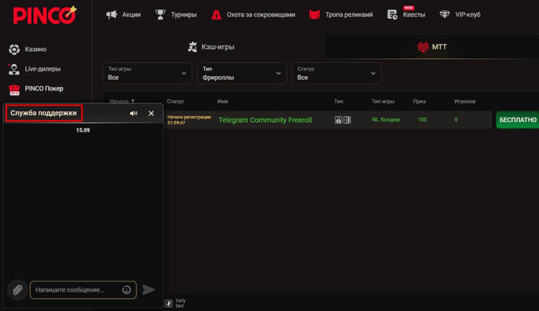Click late-registration icon in Freeroll row
The height and width of the screenshot is (311, 539).
tap(347, 120)
